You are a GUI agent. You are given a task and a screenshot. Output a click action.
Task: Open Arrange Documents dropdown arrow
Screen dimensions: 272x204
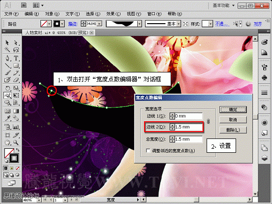[x=42, y=5]
